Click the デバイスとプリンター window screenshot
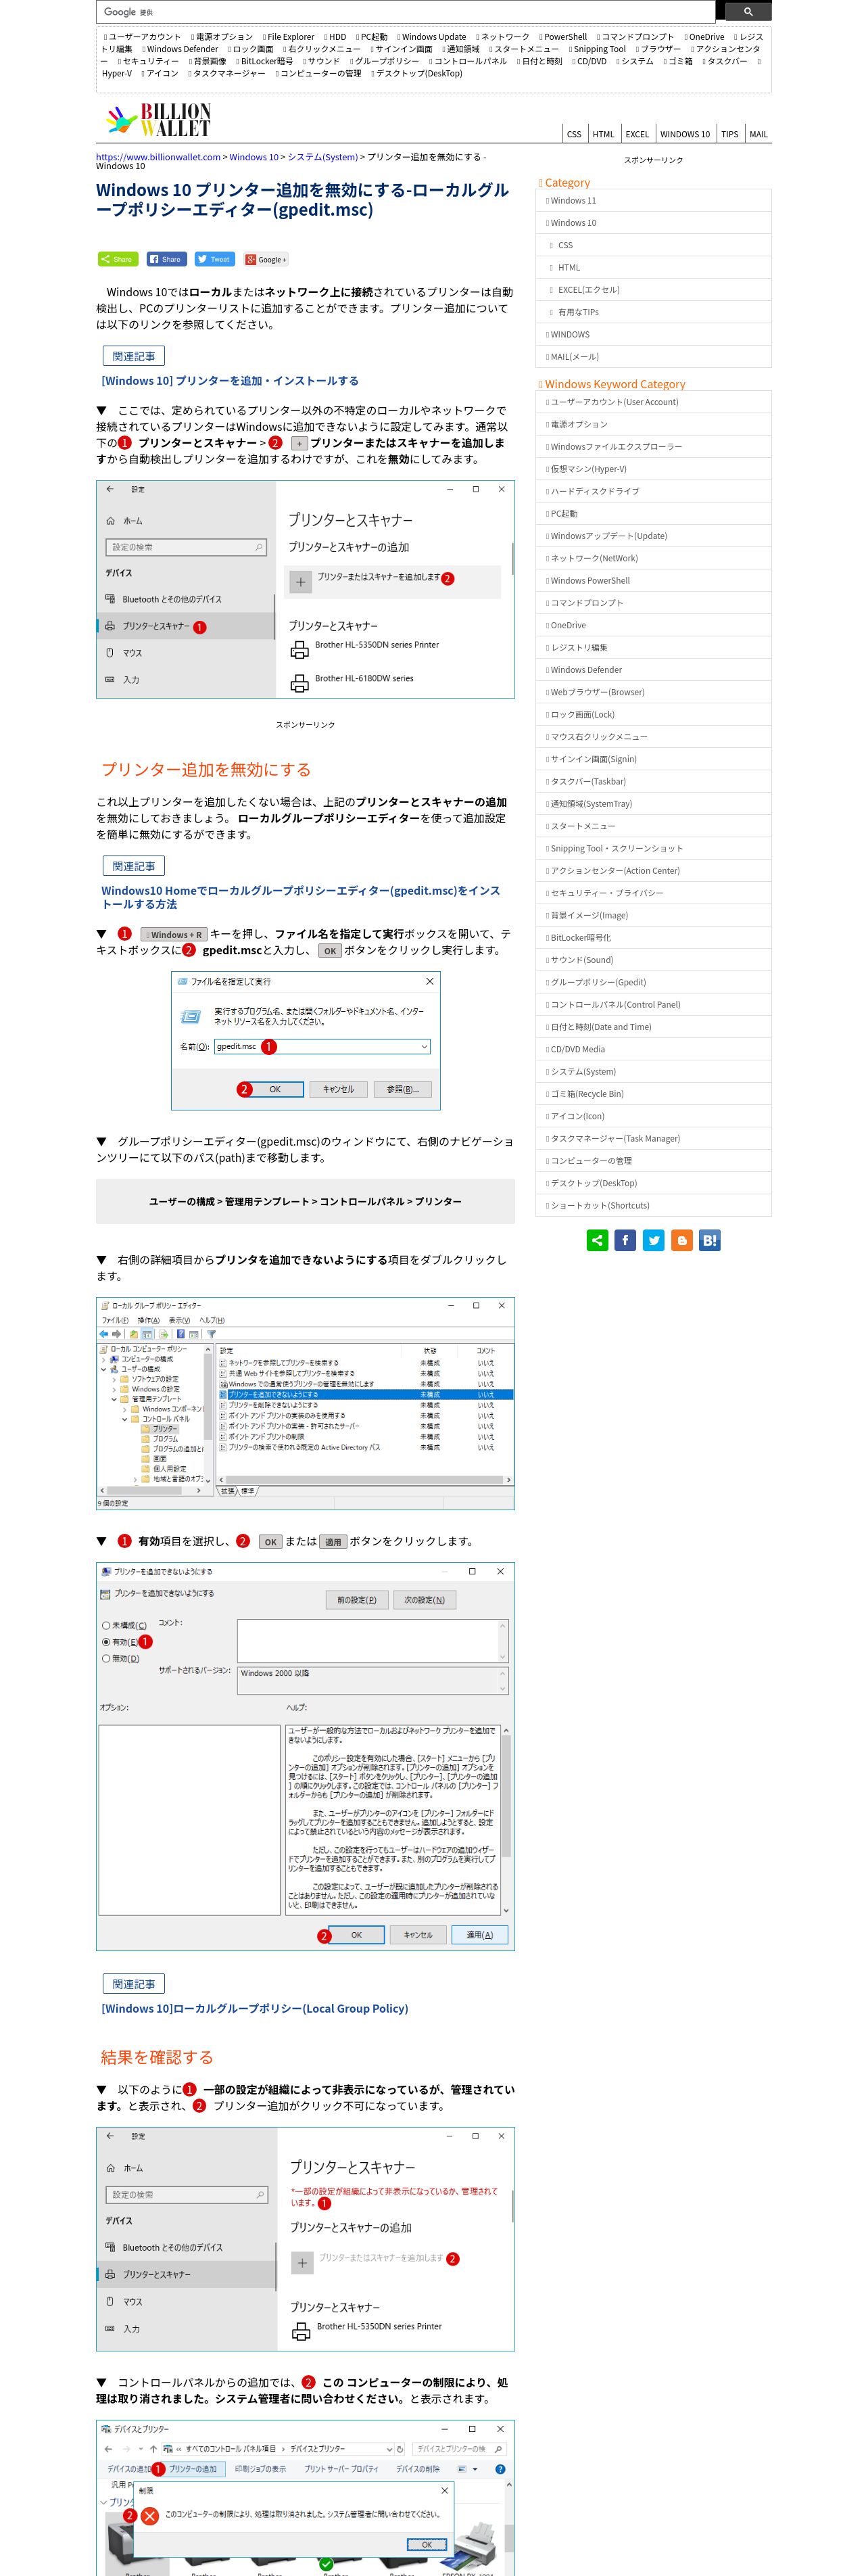 click(306, 2498)
